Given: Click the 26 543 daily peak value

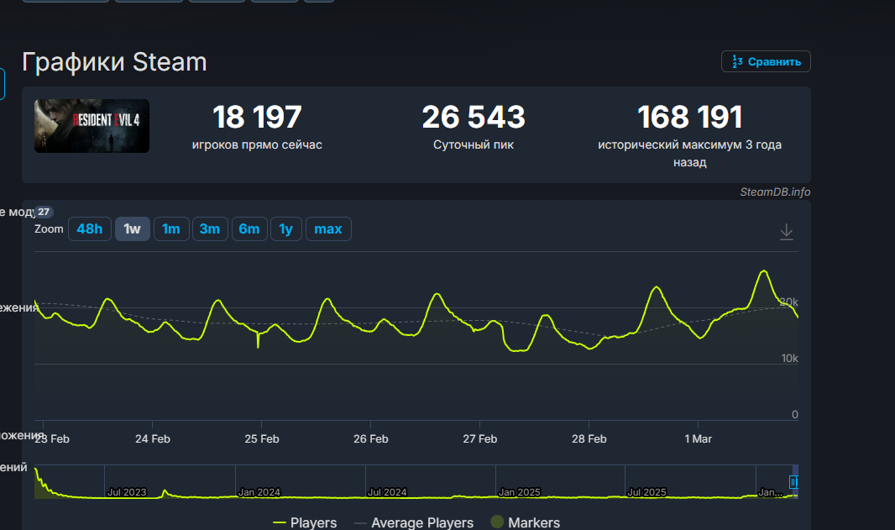Looking at the screenshot, I should pyautogui.click(x=474, y=117).
